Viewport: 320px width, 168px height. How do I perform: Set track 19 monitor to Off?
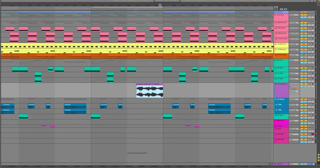coord(298,89)
